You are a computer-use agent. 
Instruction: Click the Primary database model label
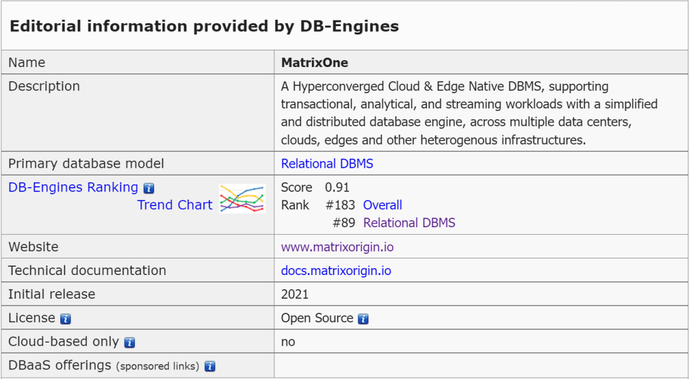click(x=86, y=163)
